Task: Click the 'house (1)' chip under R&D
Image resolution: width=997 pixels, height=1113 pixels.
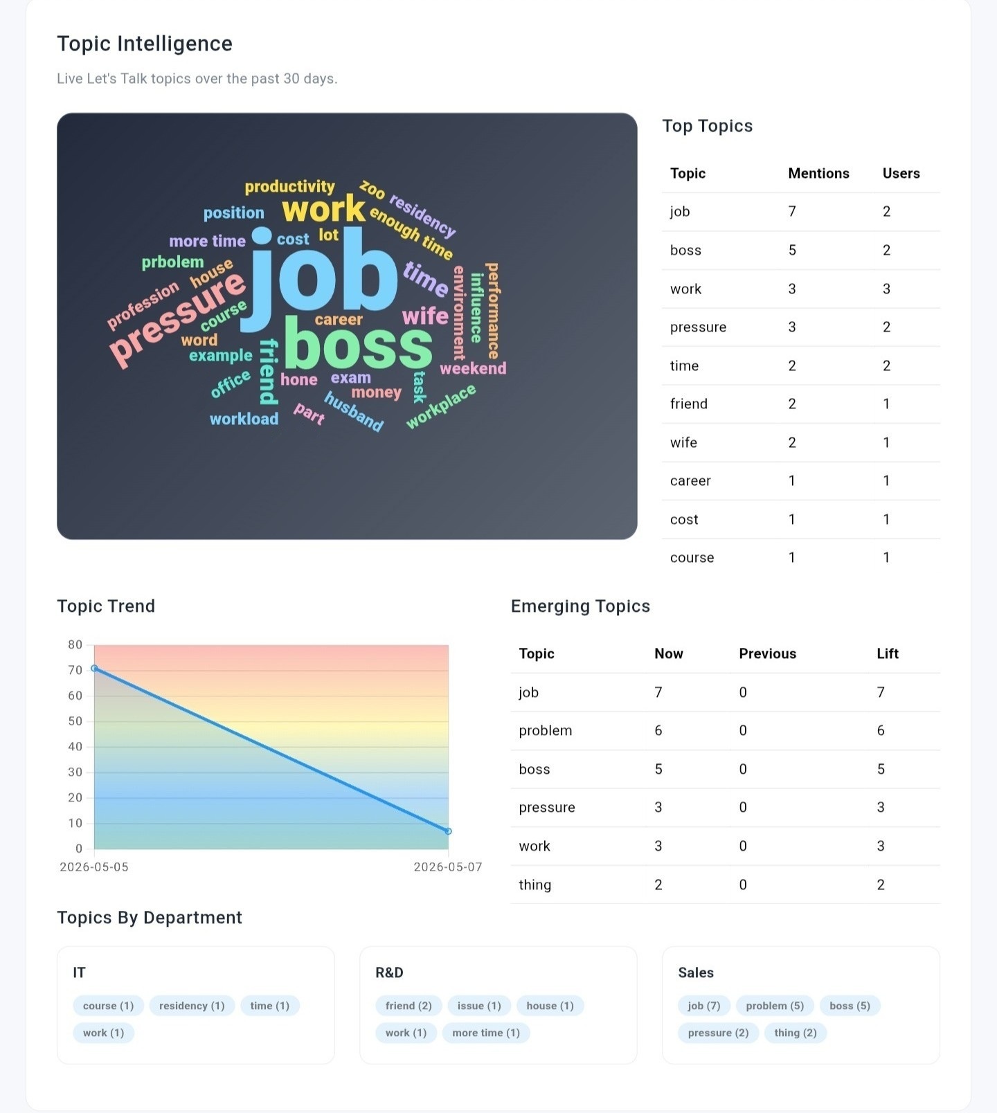Action: click(550, 1006)
